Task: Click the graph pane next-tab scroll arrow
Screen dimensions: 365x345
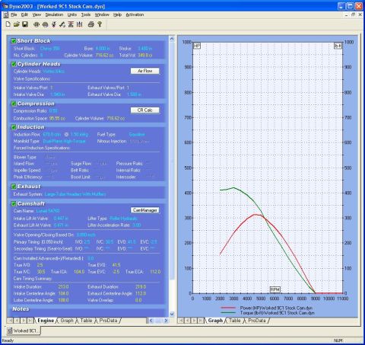Action: click(x=194, y=321)
